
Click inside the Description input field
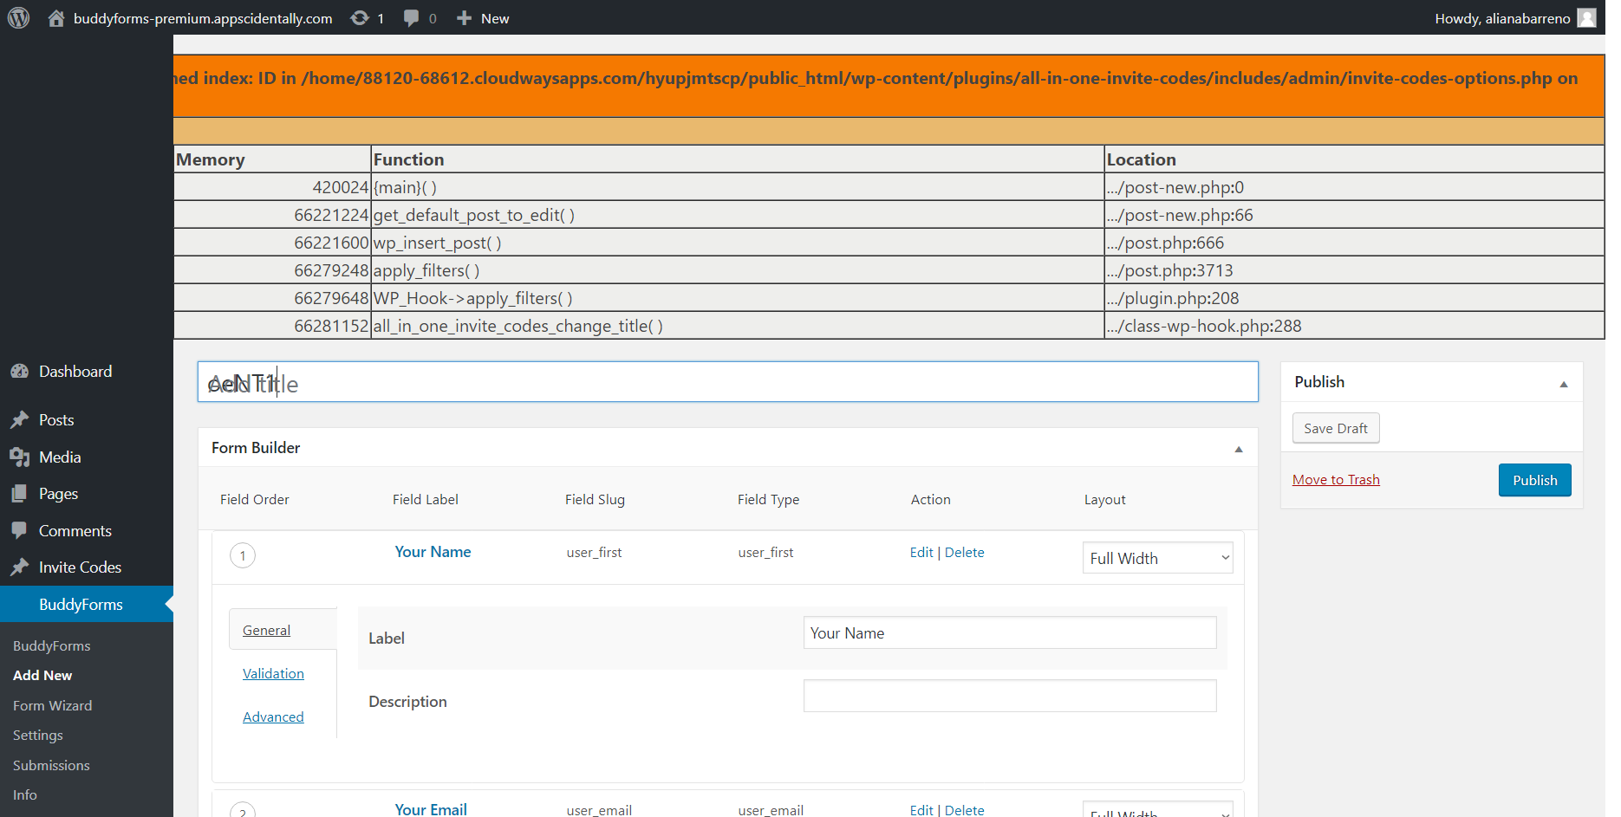click(1010, 696)
